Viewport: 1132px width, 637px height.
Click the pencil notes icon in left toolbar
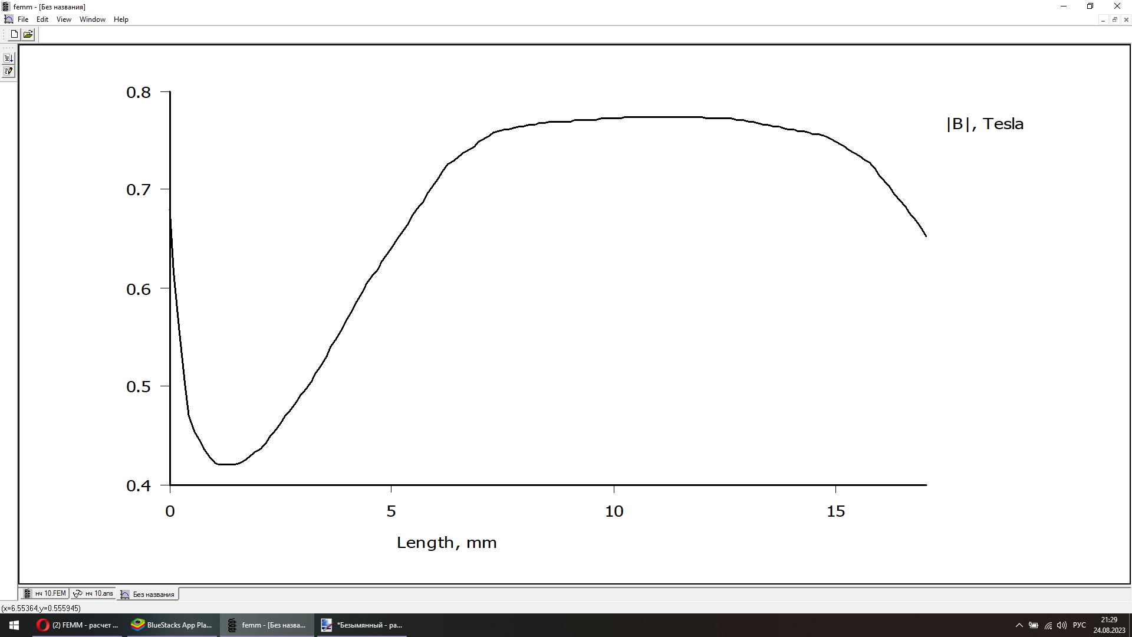(x=8, y=71)
